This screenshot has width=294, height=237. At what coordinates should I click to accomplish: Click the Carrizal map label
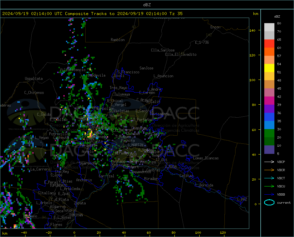106,176
